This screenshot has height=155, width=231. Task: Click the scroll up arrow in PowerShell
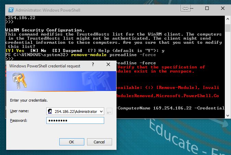pyautogui.click(x=228, y=19)
